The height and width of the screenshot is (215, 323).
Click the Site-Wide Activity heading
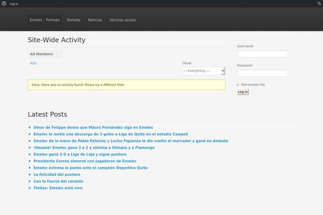coord(57,40)
